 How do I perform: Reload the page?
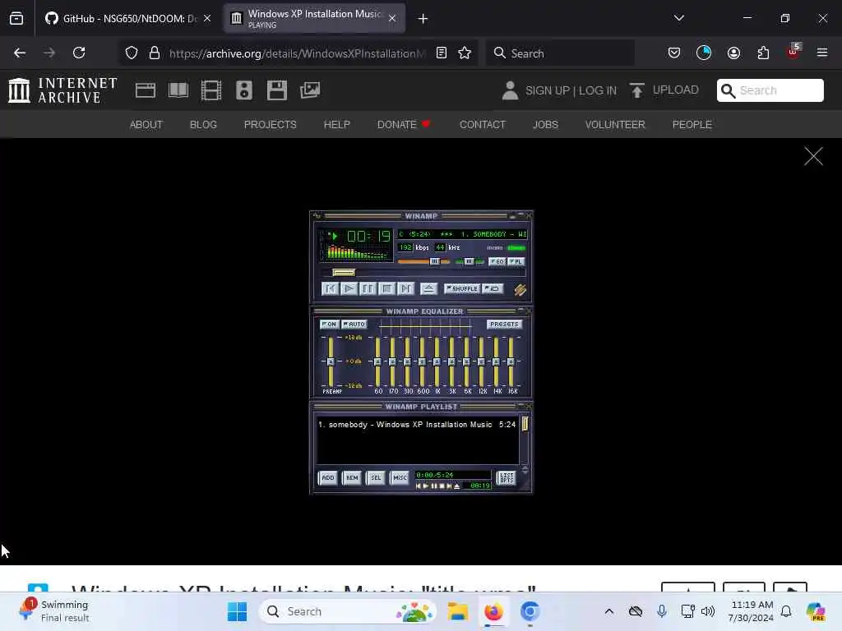(79, 53)
